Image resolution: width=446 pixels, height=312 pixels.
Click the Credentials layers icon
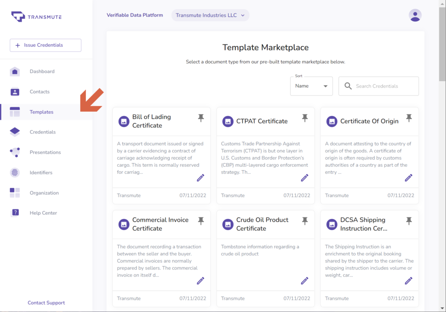point(15,132)
